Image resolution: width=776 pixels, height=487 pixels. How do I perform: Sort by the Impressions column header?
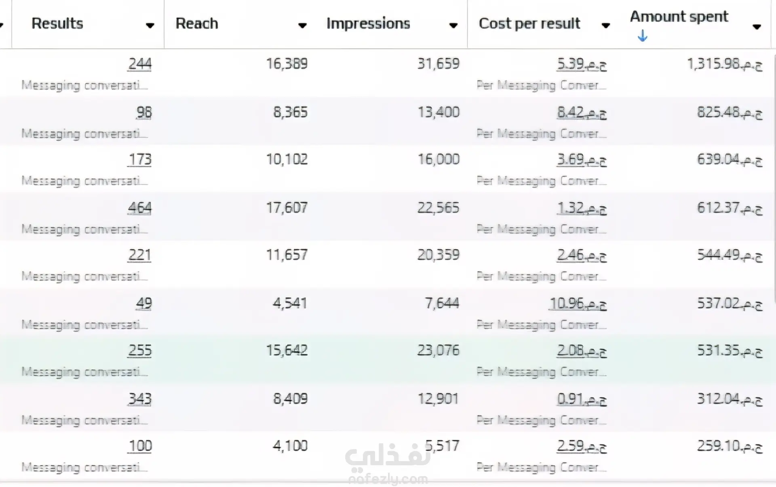click(x=368, y=23)
